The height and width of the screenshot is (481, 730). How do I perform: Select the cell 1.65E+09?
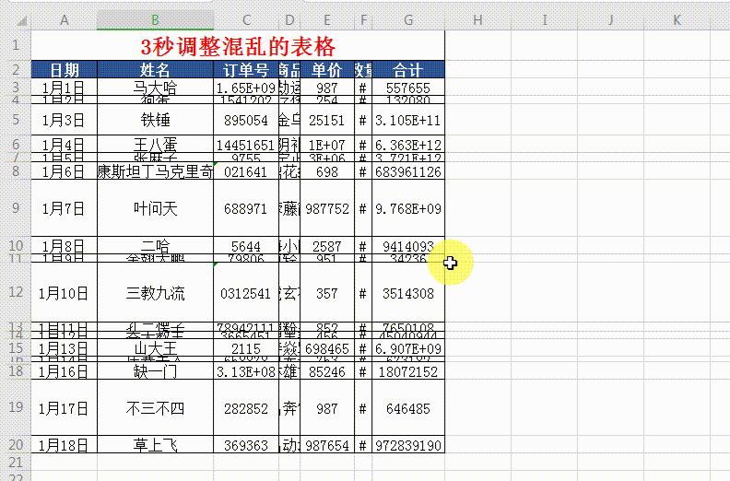point(246,88)
